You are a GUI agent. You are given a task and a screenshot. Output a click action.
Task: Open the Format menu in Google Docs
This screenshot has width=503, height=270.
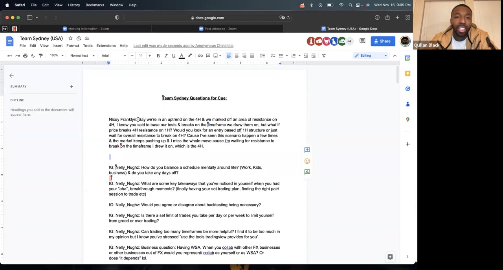click(x=73, y=46)
